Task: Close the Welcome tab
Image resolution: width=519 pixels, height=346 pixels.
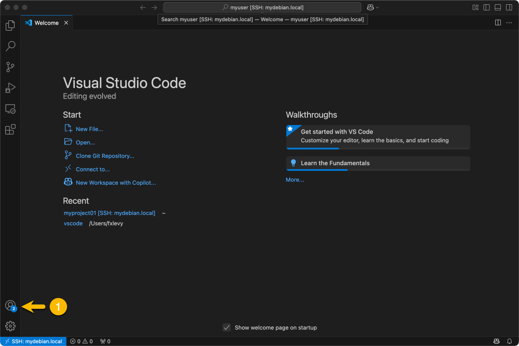Action: (66, 23)
